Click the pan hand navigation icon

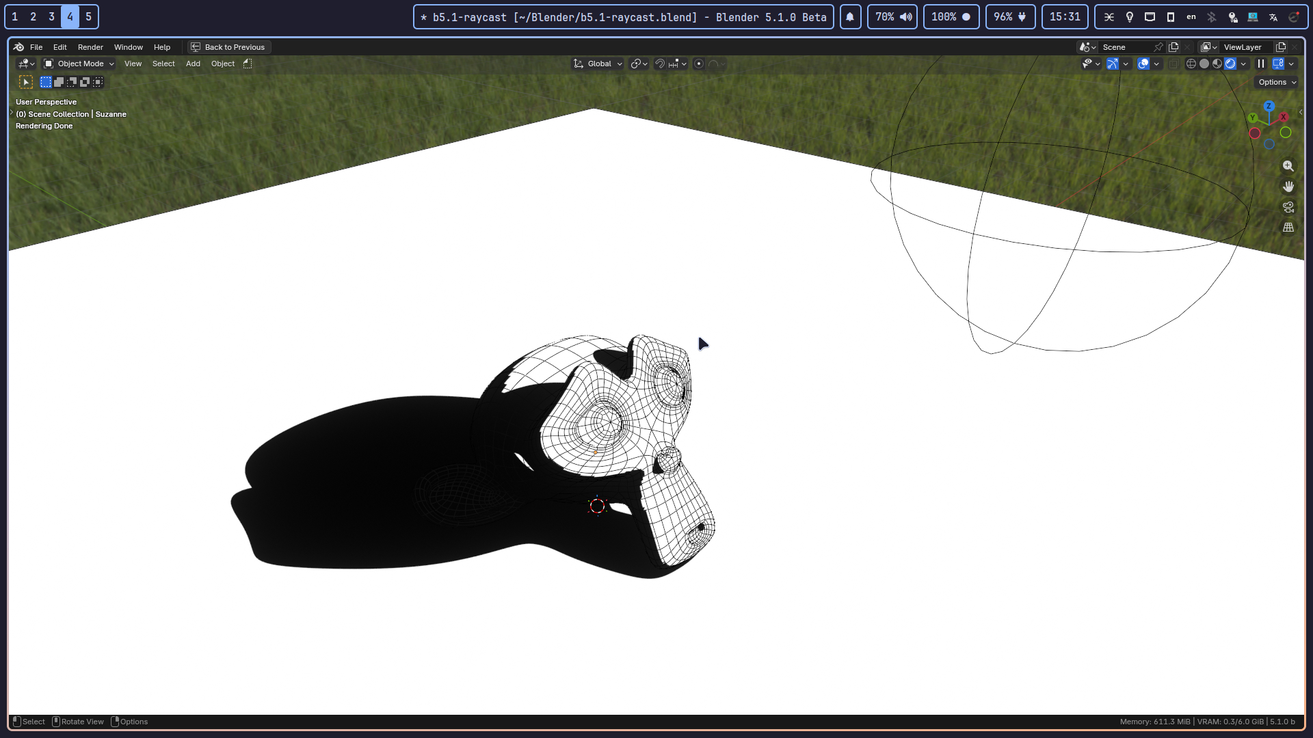1288,187
